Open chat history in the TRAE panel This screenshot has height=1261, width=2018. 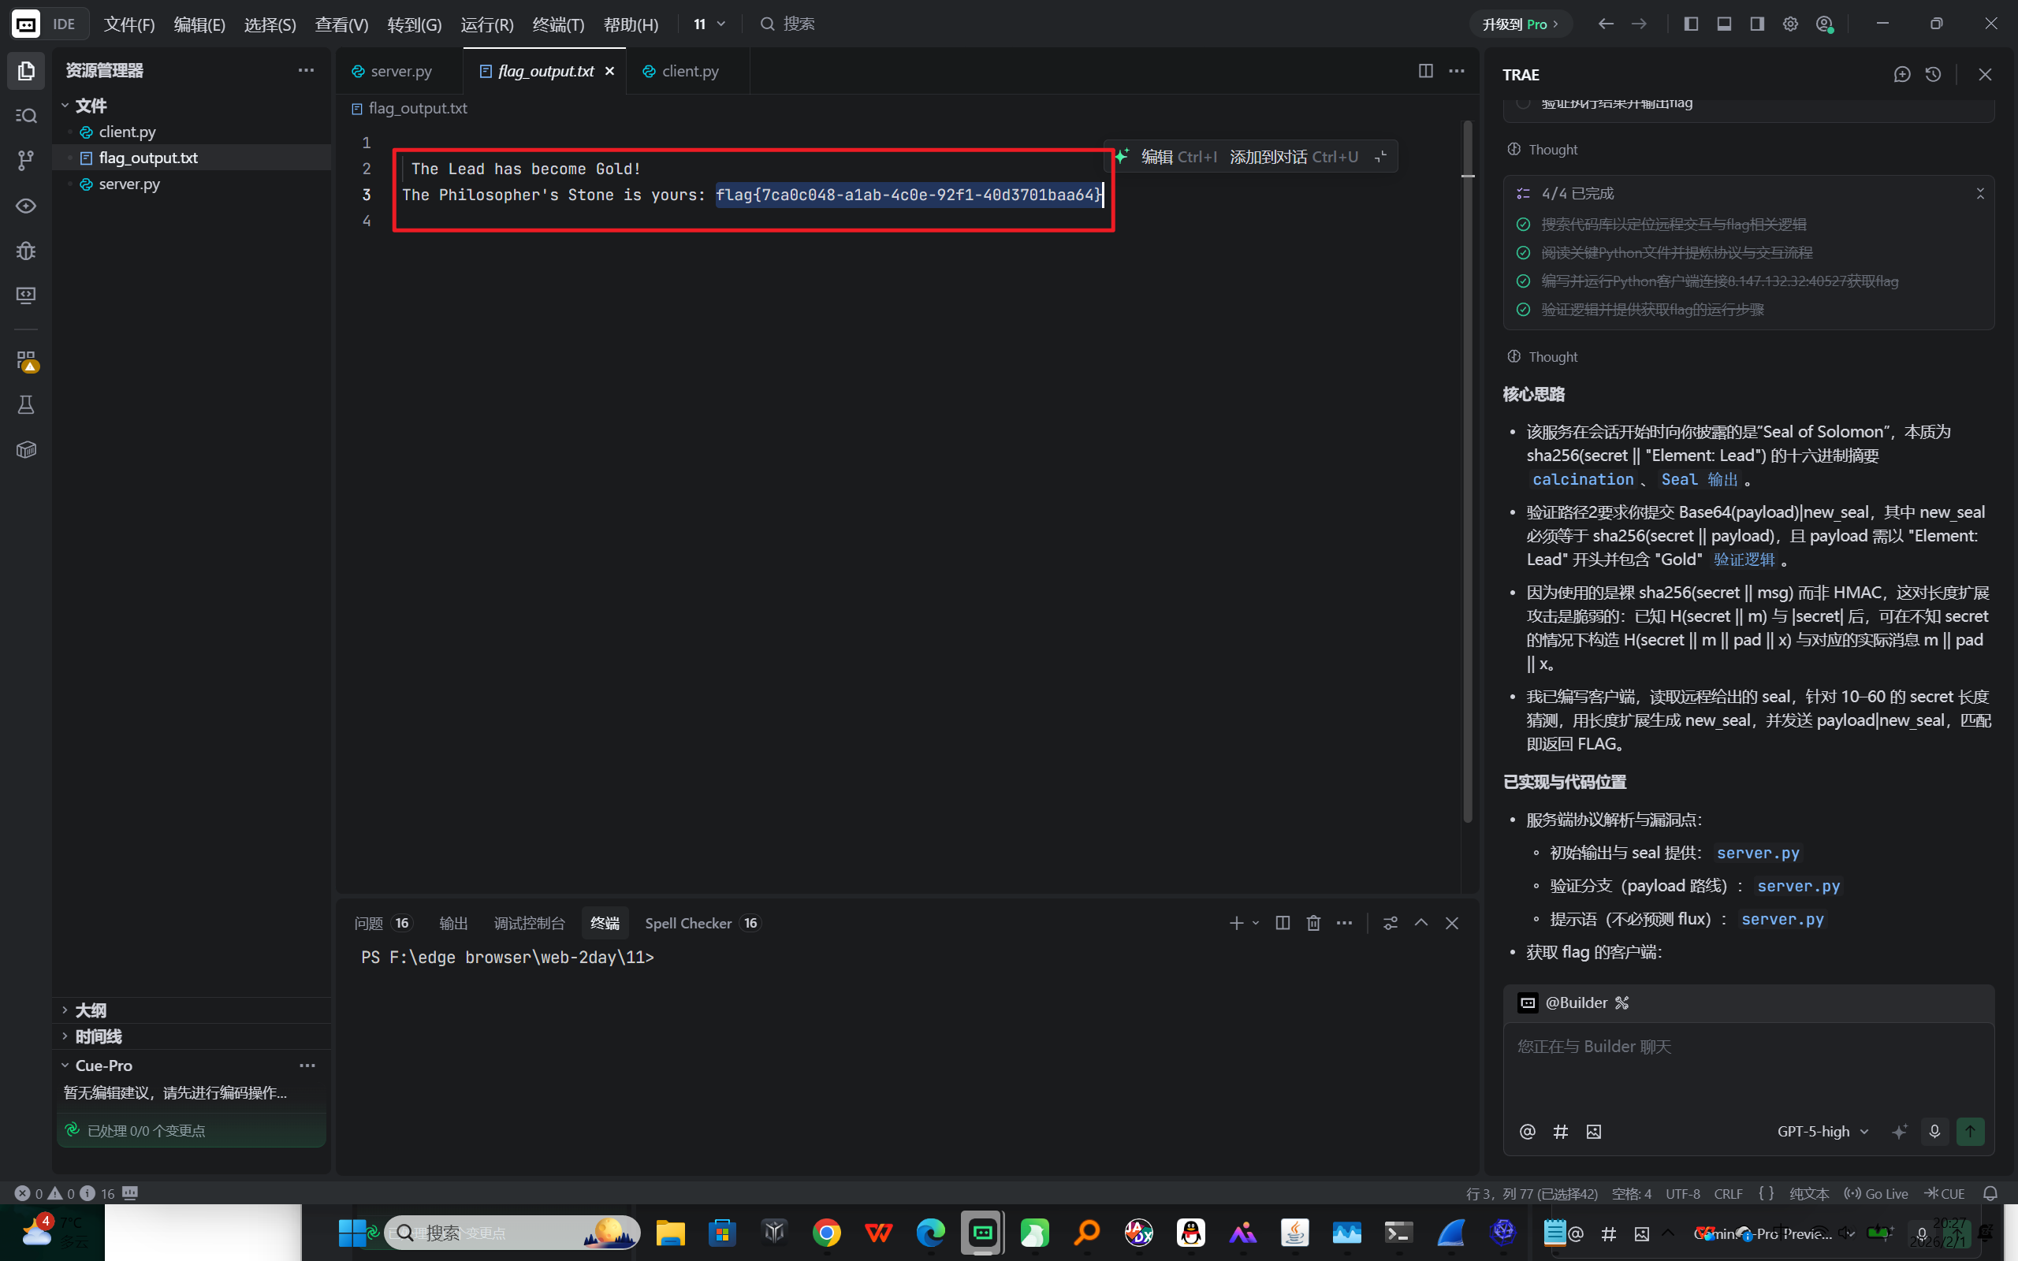click(1933, 75)
